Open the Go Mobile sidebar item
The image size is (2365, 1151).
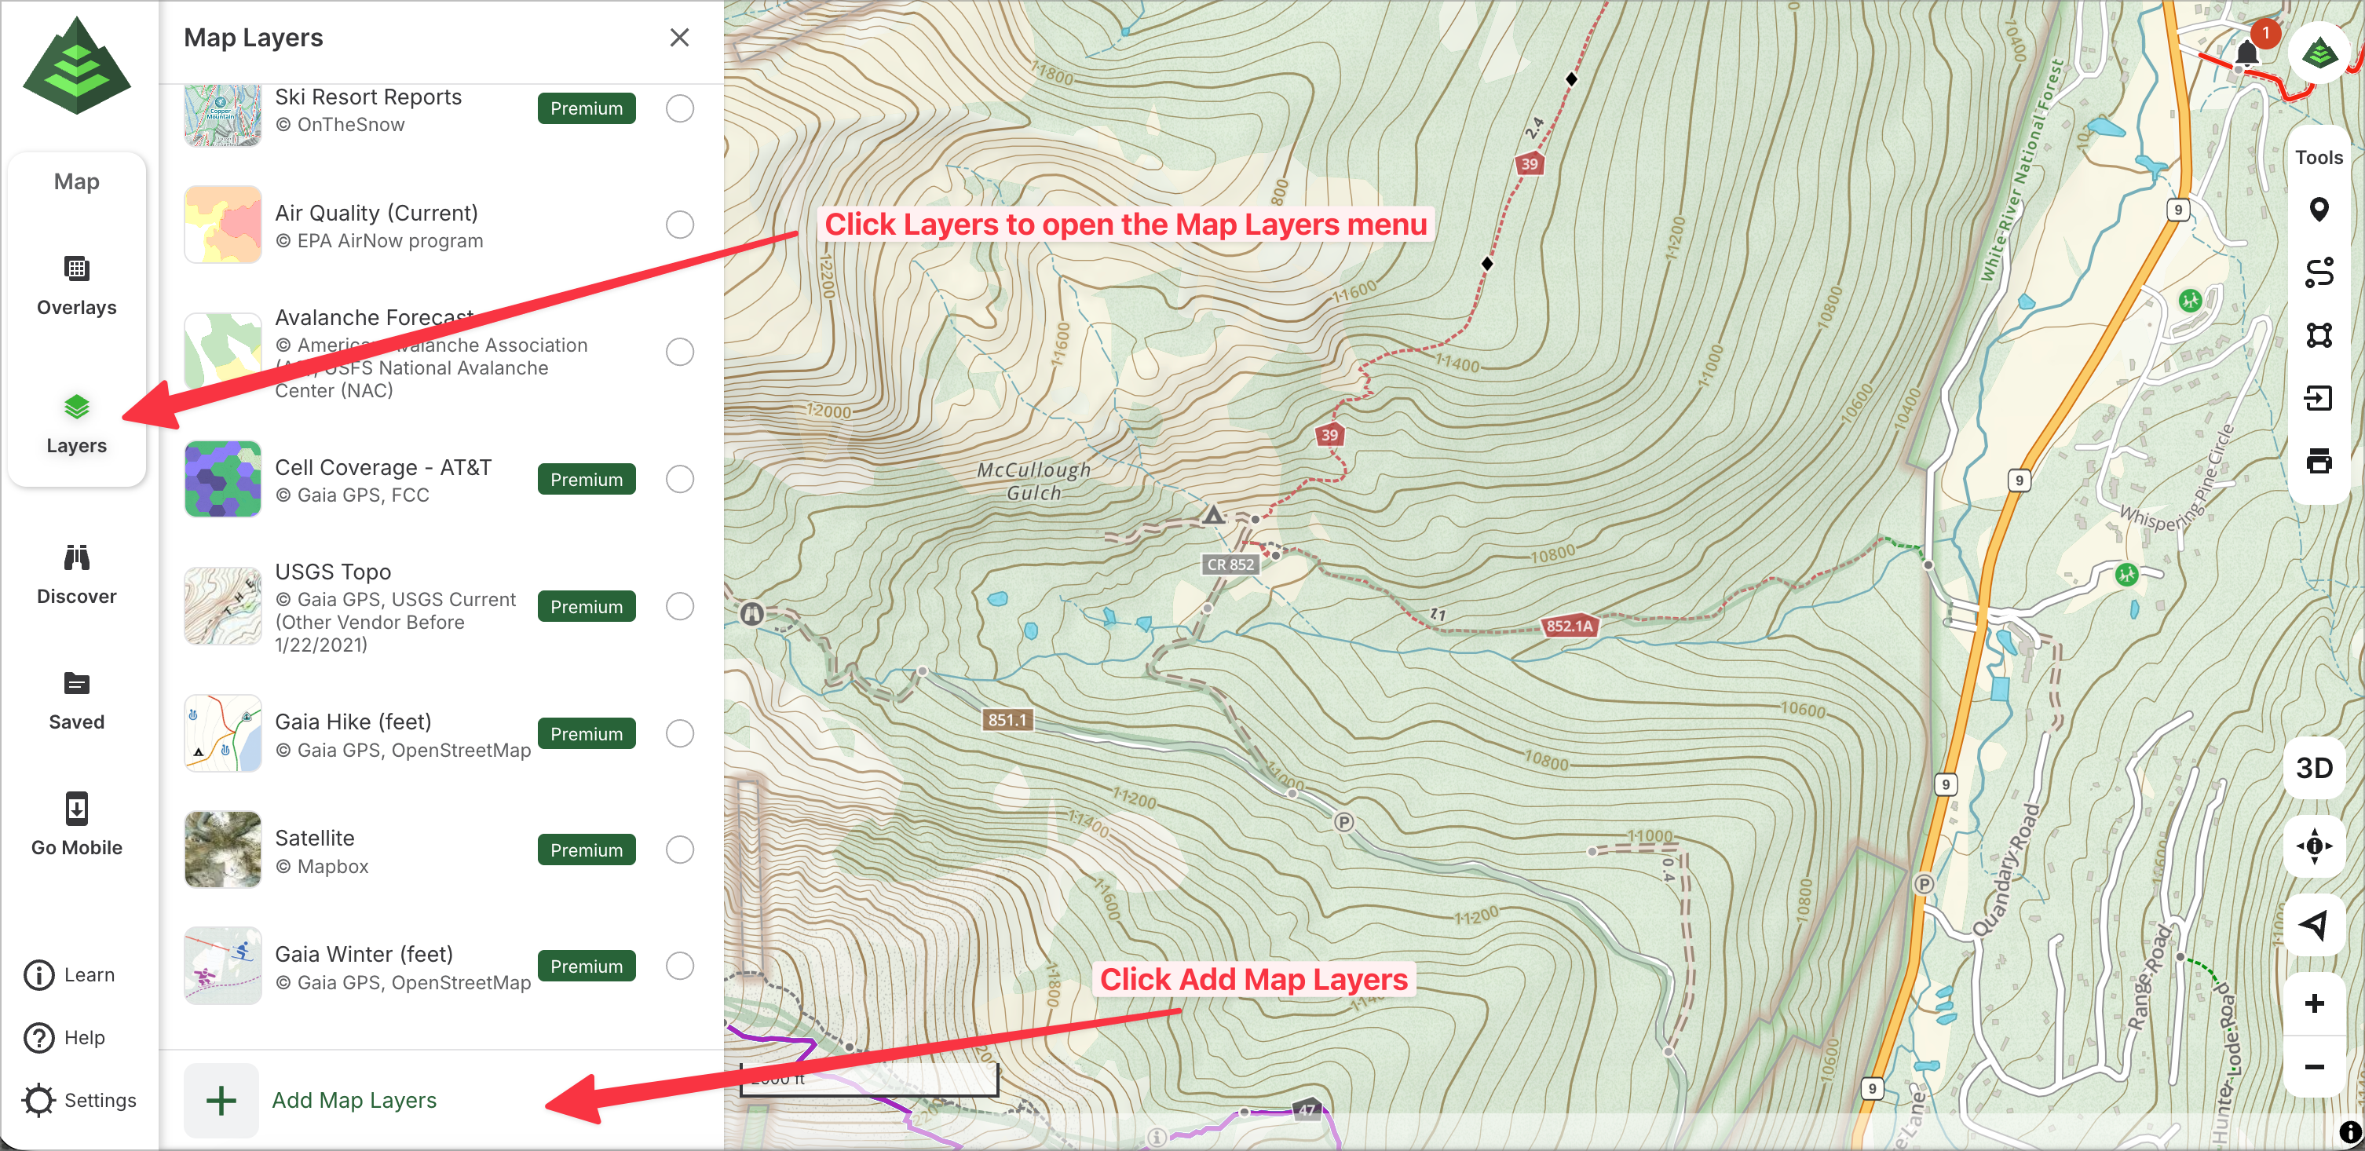[x=76, y=824]
